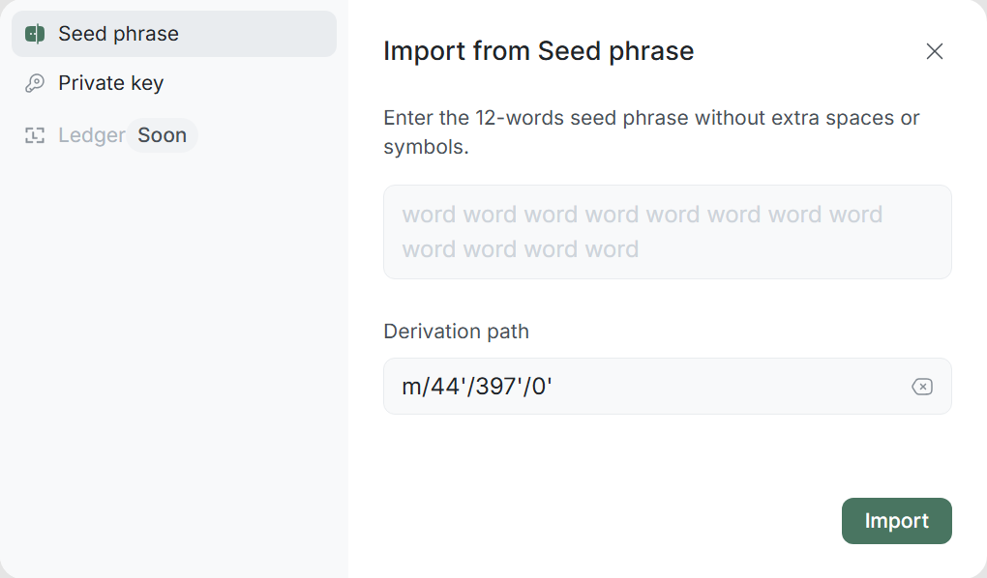Image resolution: width=987 pixels, height=578 pixels.
Task: Choose the Ledger import option label
Action: tap(91, 135)
